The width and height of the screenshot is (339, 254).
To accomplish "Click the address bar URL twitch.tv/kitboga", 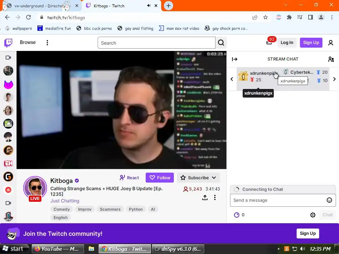I will click(x=66, y=18).
